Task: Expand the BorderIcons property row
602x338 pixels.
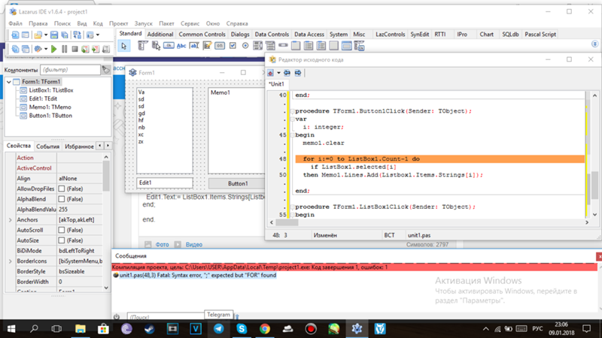Action: [10, 261]
